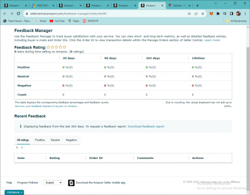Screen dimensions: 250x195
Task: Go back with the browser back arrow
Action: click(x=5, y=13)
